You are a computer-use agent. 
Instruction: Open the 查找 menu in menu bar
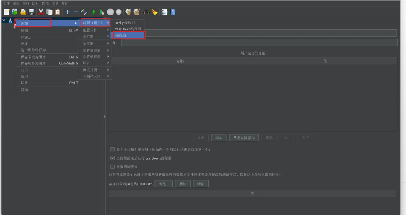pyautogui.click(x=26, y=3)
